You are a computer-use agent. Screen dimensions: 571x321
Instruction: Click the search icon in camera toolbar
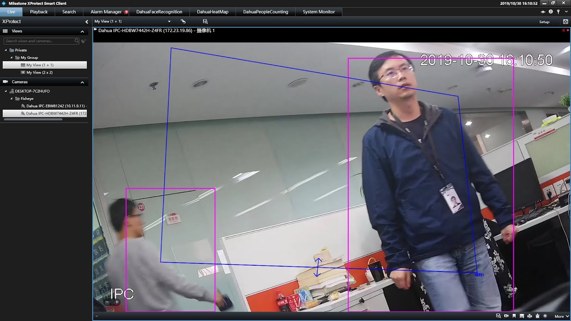(x=498, y=316)
